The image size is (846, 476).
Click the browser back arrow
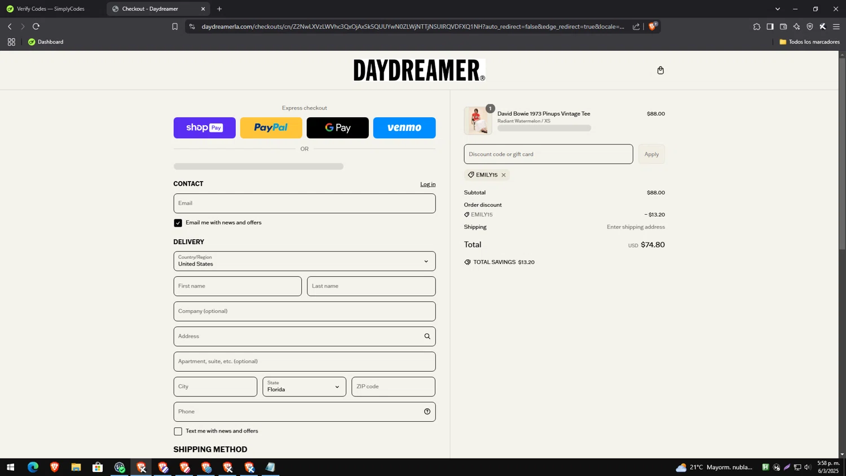click(10, 27)
